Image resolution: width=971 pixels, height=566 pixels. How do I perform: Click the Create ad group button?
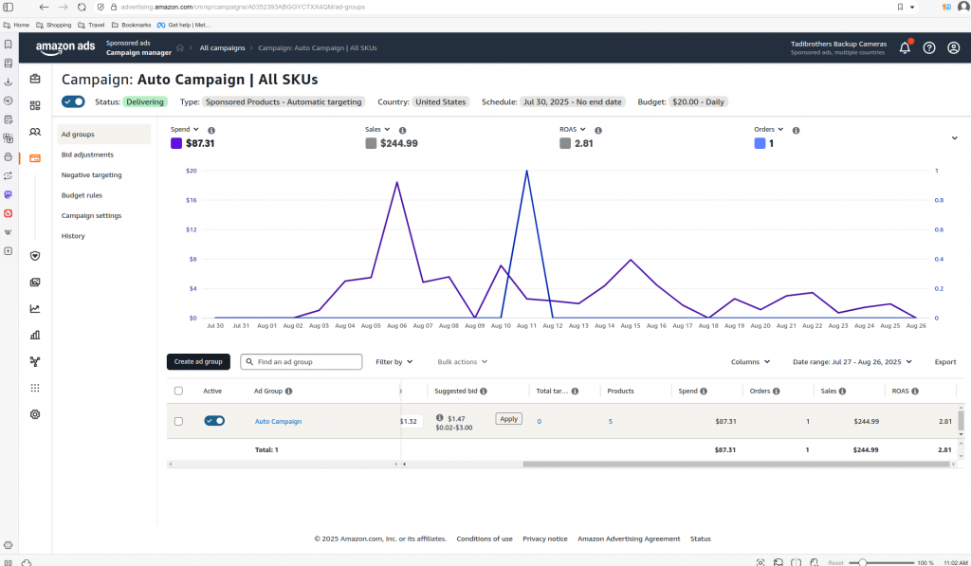pos(198,361)
